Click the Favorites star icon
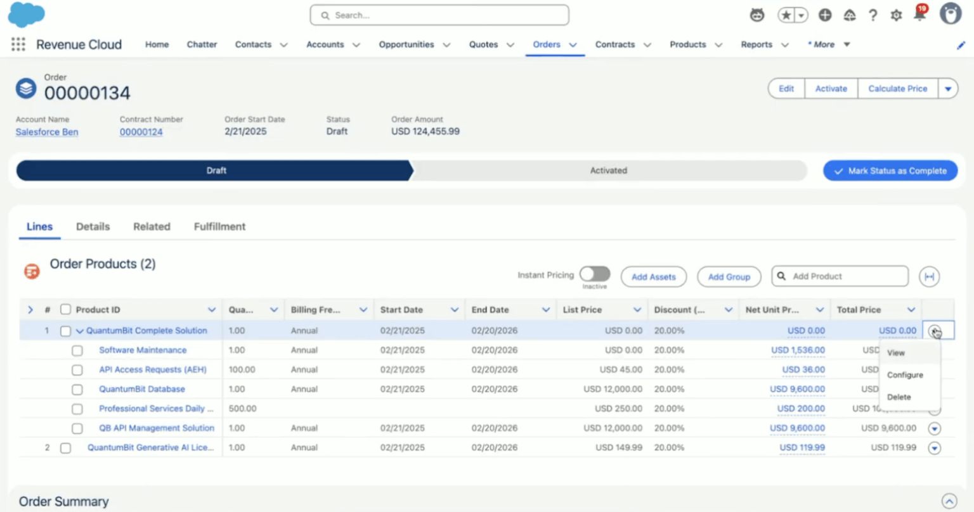The height and width of the screenshot is (512, 974). coord(786,15)
